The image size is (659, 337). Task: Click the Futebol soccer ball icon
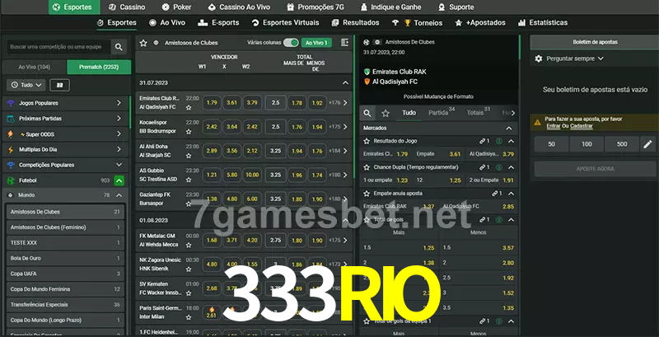coord(11,180)
